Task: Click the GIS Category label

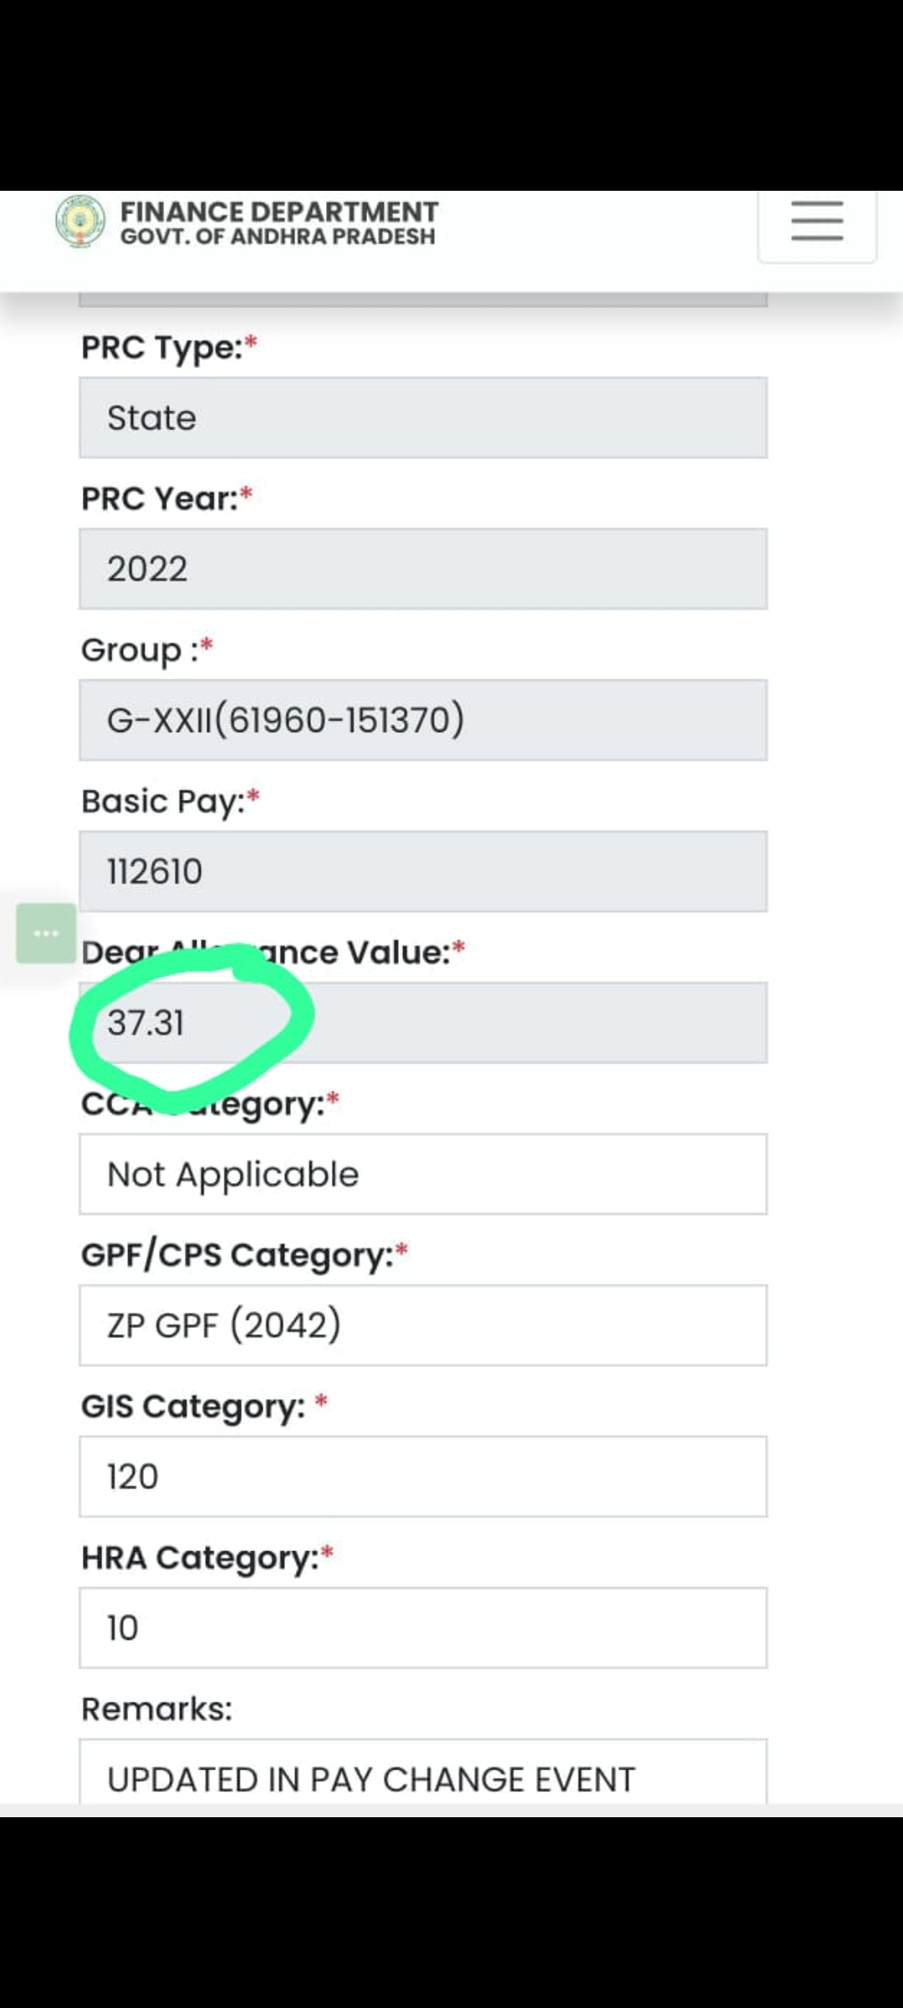Action: pos(193,1406)
